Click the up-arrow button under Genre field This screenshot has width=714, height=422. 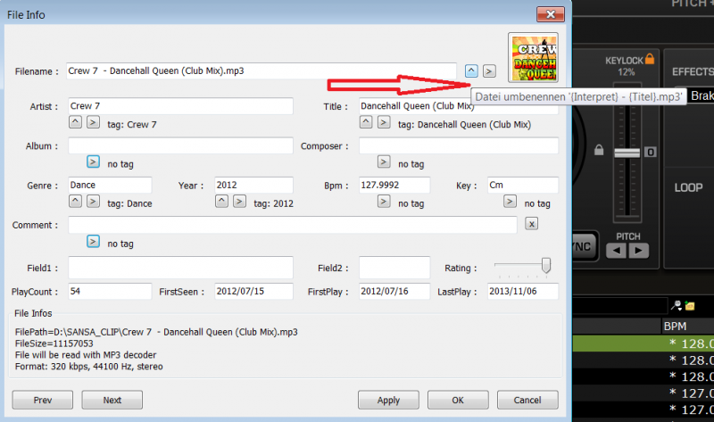click(76, 202)
